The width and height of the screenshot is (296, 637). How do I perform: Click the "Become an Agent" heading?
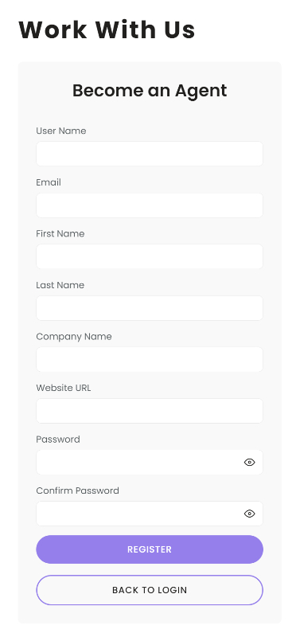150,91
